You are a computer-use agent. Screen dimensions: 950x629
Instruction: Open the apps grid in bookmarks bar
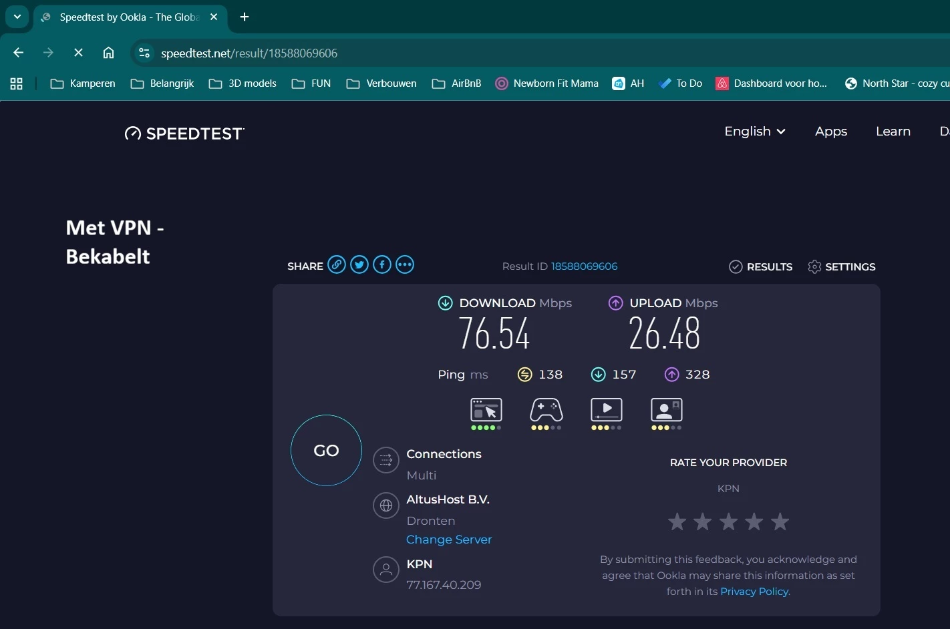(17, 83)
